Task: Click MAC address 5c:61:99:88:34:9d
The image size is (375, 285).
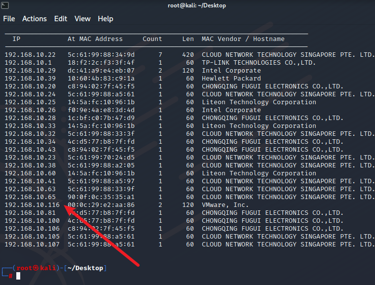Action: (x=101, y=55)
